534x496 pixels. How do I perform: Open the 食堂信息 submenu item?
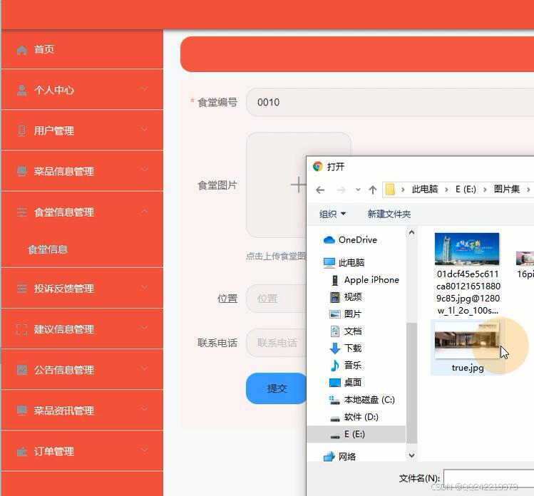pos(48,249)
